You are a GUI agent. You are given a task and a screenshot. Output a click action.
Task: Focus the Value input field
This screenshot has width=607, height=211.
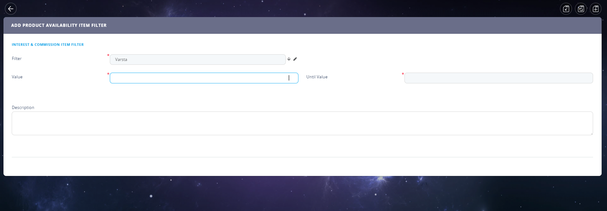pyautogui.click(x=204, y=78)
